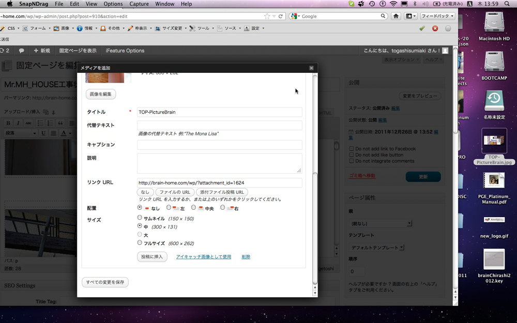The image size is (517, 323).
Task: Click the Wi-Fi icon in menu bar
Action: tap(393, 4)
